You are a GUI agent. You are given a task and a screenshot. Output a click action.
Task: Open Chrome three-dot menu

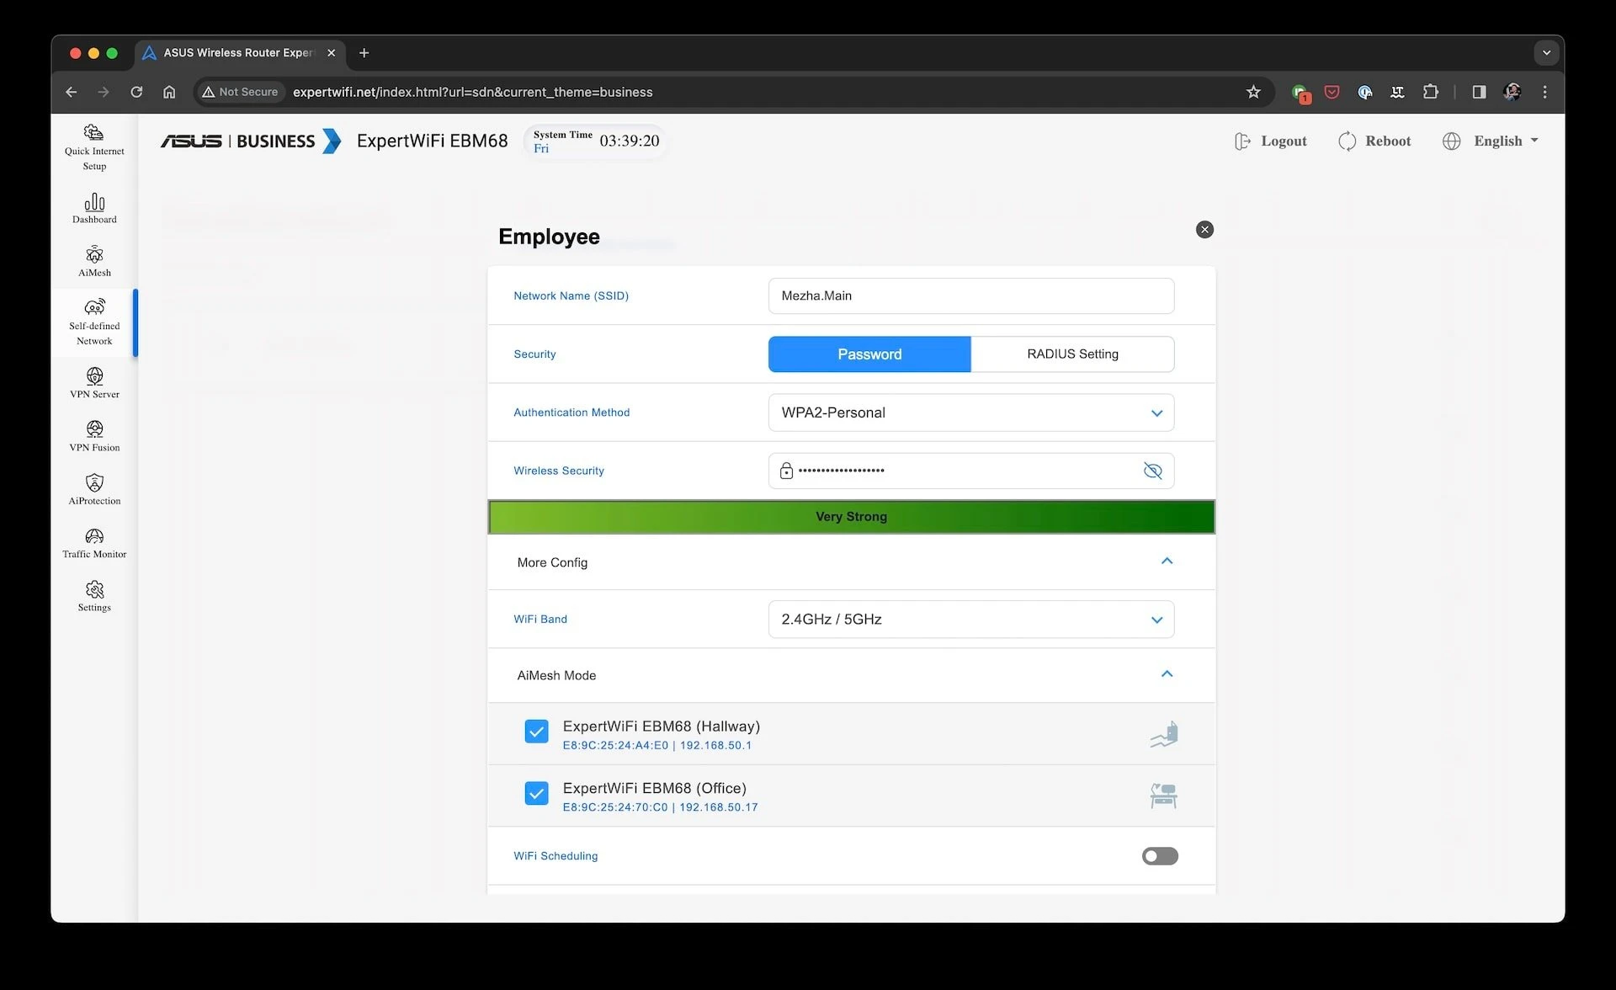[1544, 92]
